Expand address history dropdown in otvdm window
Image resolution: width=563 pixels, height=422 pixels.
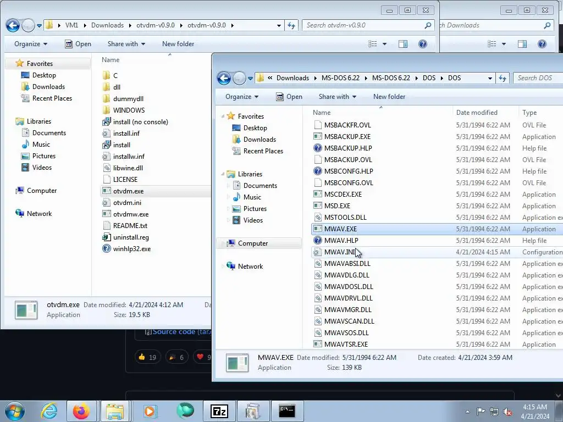point(279,25)
